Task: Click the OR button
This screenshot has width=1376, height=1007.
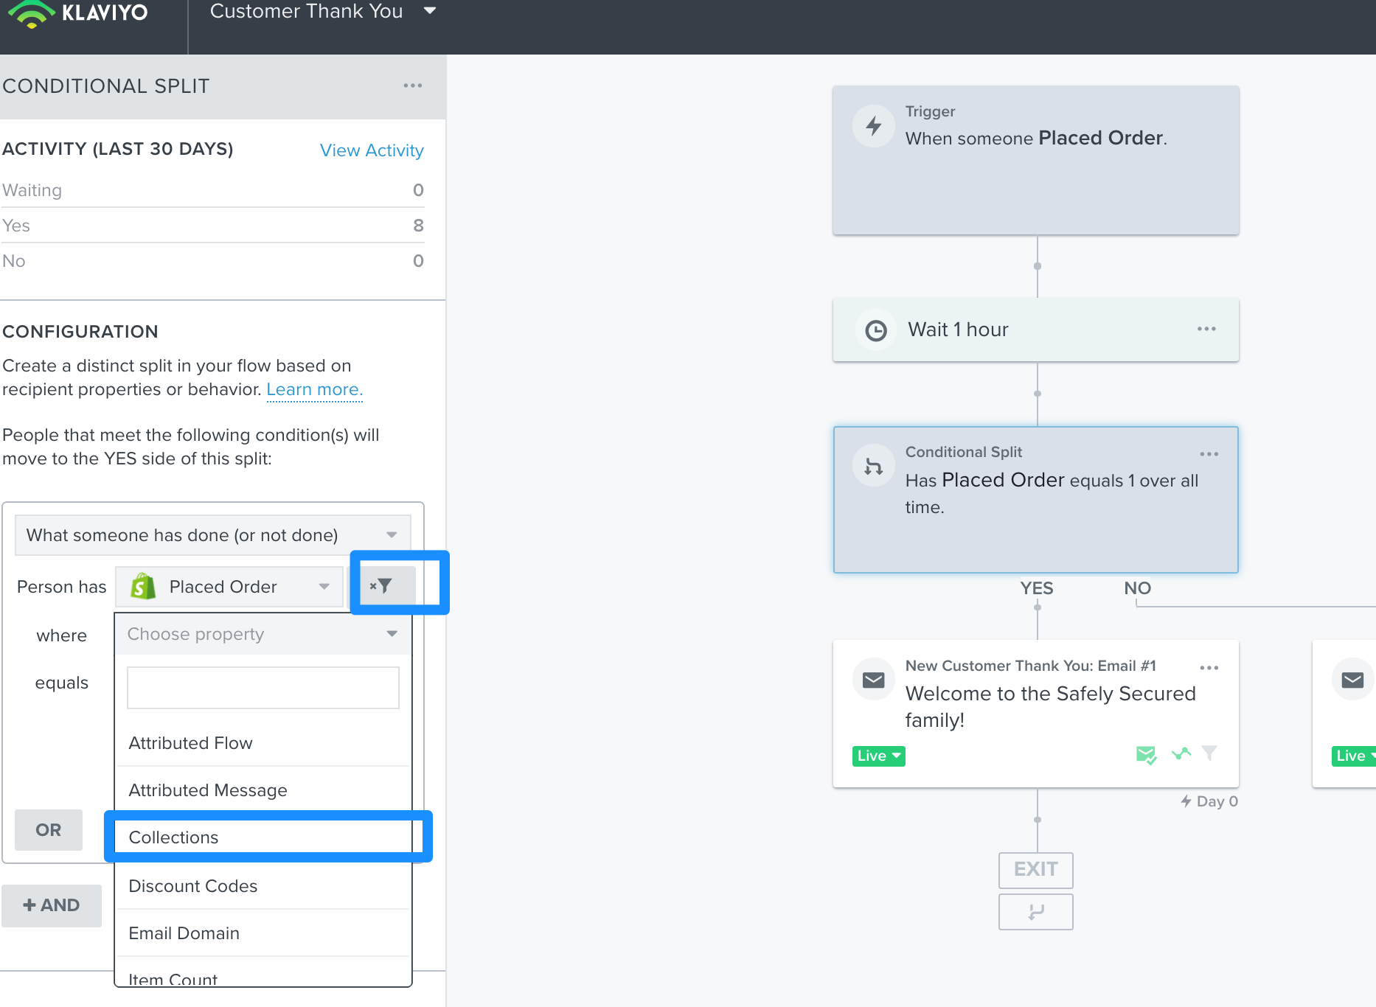Action: [x=49, y=830]
